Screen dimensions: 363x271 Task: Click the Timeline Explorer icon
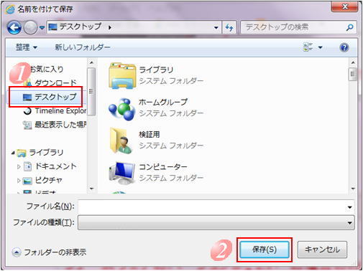[27, 110]
